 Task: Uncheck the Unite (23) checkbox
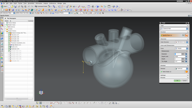coord(9,47)
